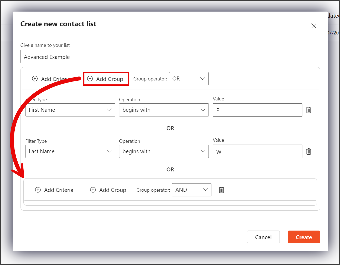
Task: Click the Value field containing W
Action: click(x=257, y=151)
